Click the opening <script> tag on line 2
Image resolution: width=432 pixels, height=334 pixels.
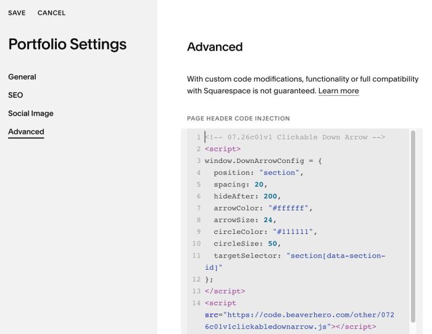click(223, 149)
